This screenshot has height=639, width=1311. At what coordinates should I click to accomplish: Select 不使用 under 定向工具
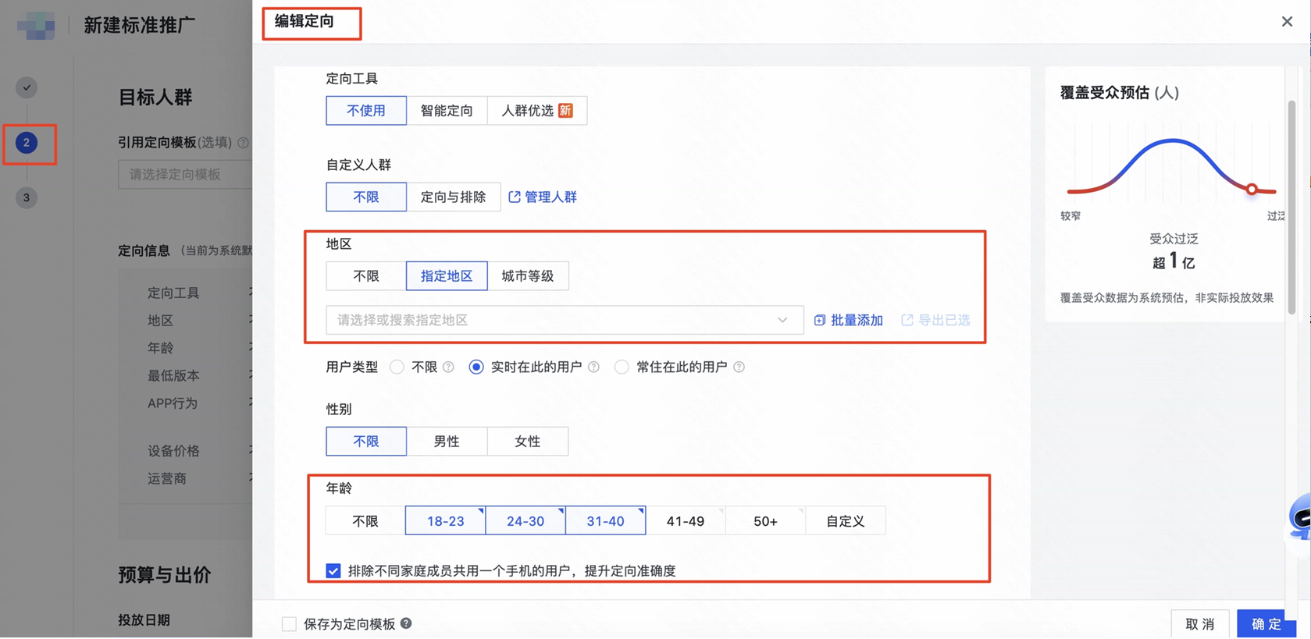click(366, 111)
